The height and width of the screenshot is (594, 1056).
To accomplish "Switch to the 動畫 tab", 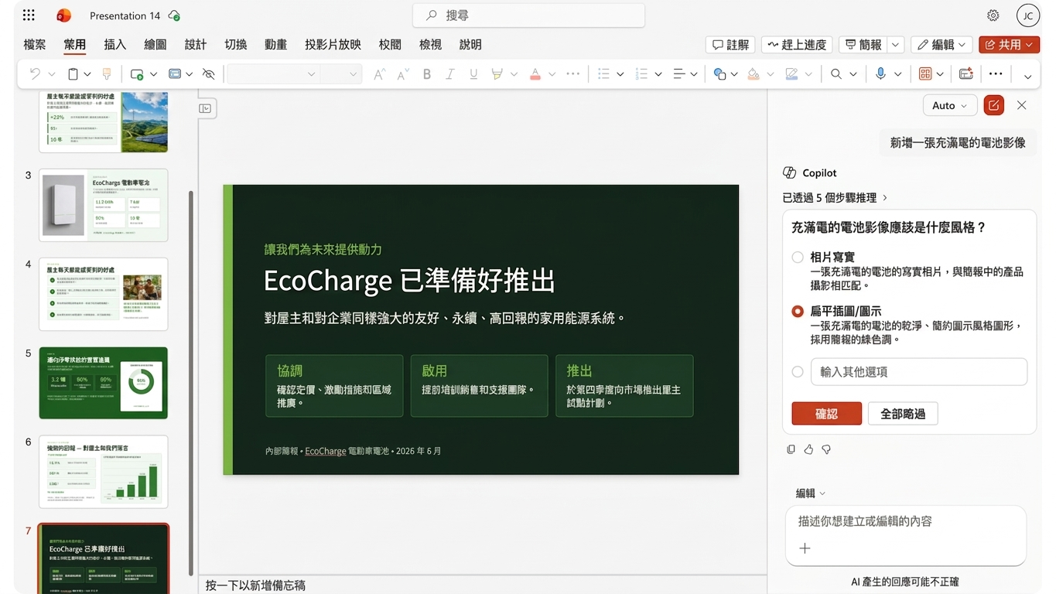I will [276, 45].
